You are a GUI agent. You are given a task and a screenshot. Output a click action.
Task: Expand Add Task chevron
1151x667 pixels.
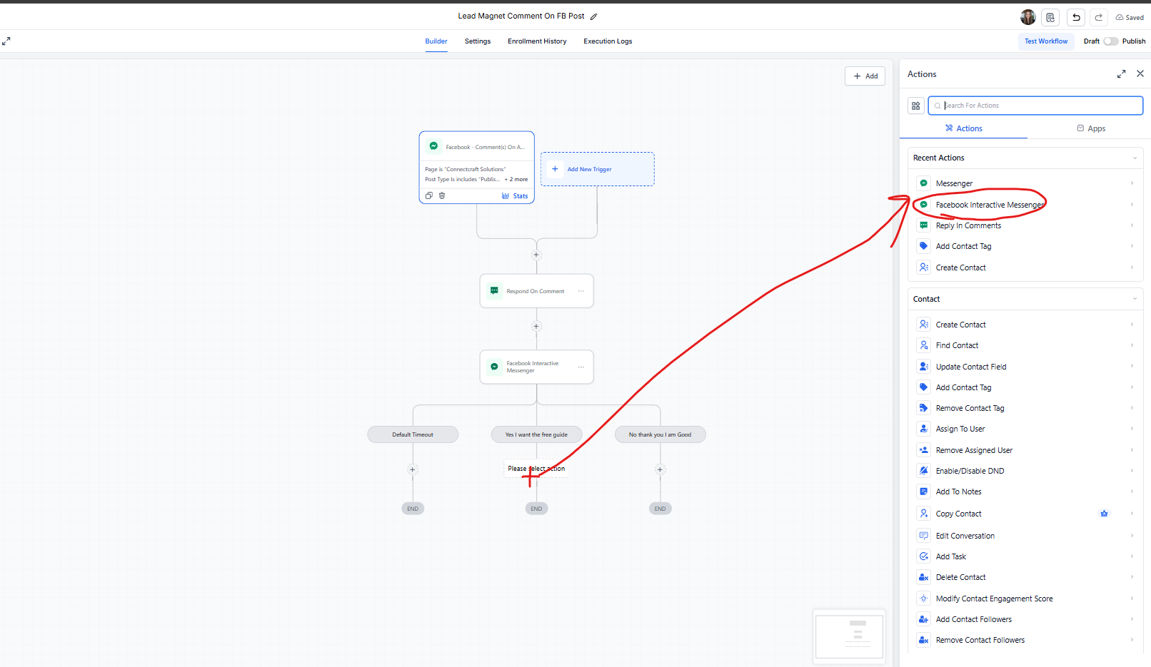click(1132, 556)
